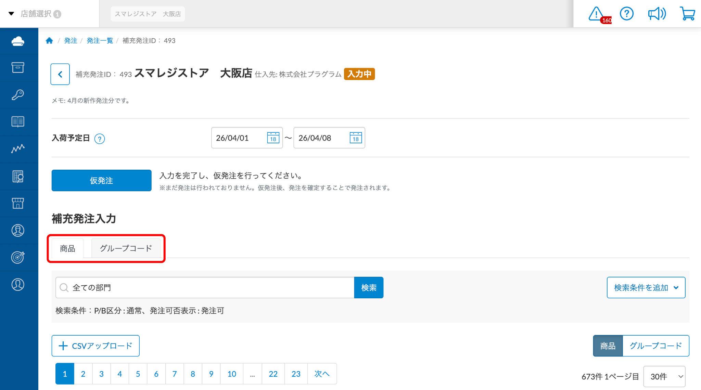Click the 全ての部門 search input
This screenshot has height=390, width=701.
205,288
